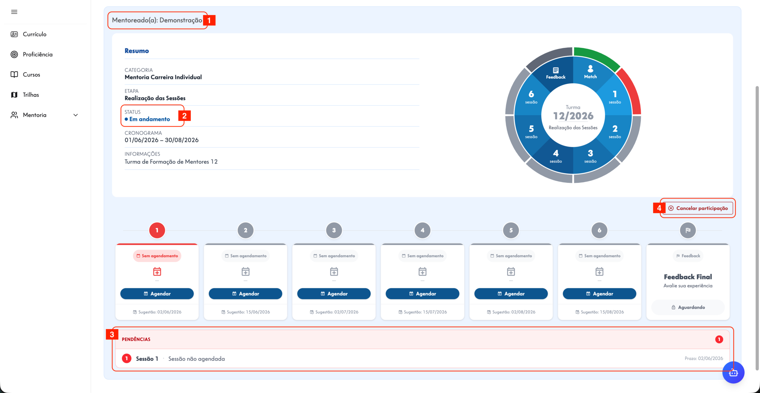
Task: Select step 4 circle in timeline
Action: point(422,230)
